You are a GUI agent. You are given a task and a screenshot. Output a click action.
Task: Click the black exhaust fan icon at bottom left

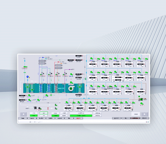click(35, 108)
